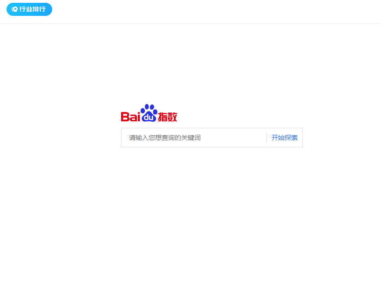Screen dimensions: 381x305
Task: Click the placeholder text in the search bar
Action: (164, 137)
